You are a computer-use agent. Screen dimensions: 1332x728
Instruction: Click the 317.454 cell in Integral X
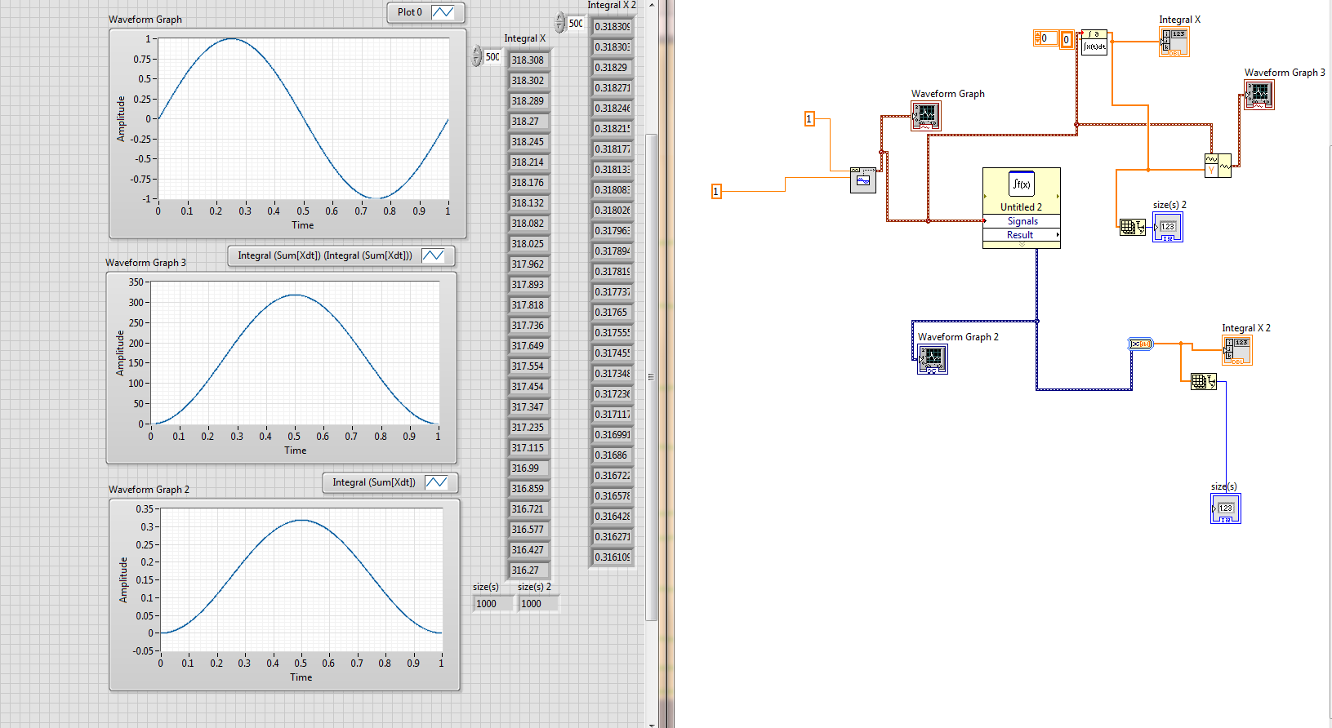[529, 387]
